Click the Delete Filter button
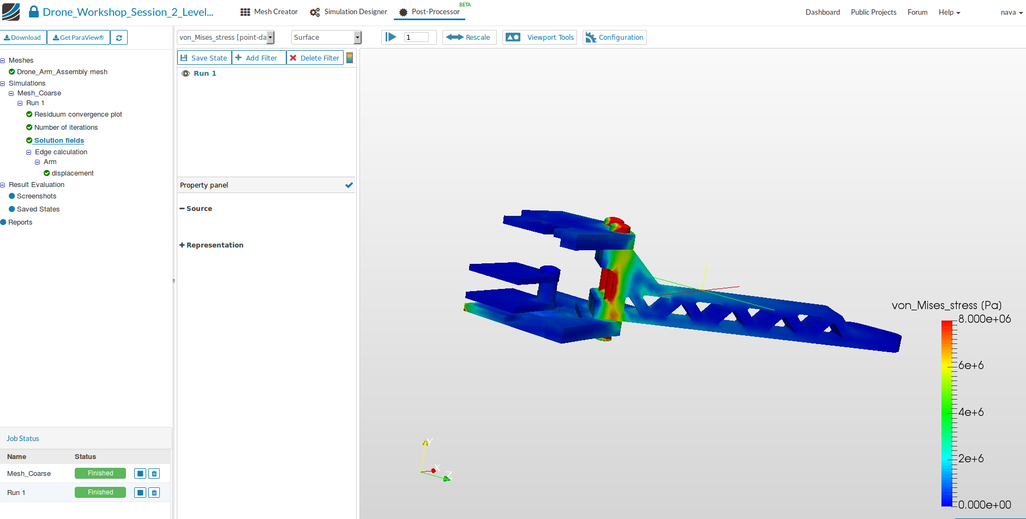1026x519 pixels. tap(315, 58)
